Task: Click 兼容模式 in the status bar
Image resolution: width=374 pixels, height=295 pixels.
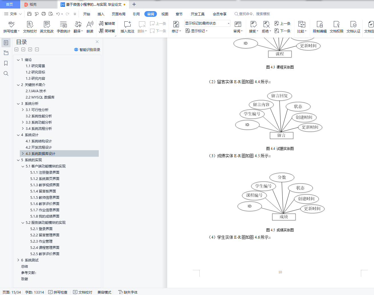Action: [x=104, y=292]
